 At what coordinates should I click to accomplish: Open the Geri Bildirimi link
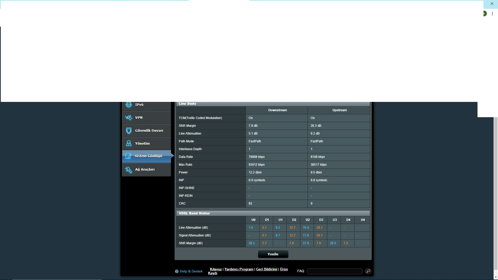click(x=266, y=269)
